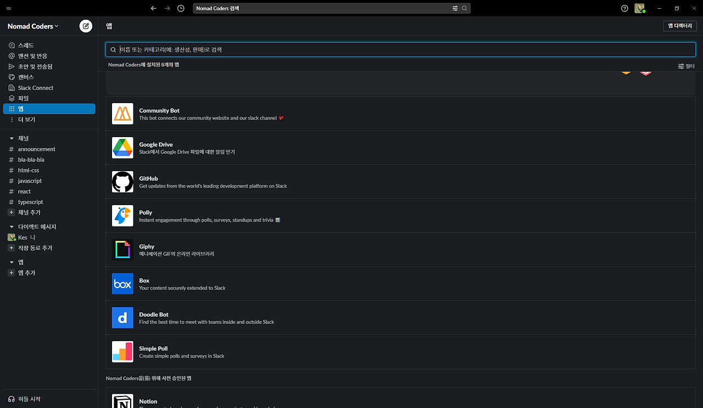Go back with the left arrow
The width and height of the screenshot is (703, 408).
click(x=153, y=8)
